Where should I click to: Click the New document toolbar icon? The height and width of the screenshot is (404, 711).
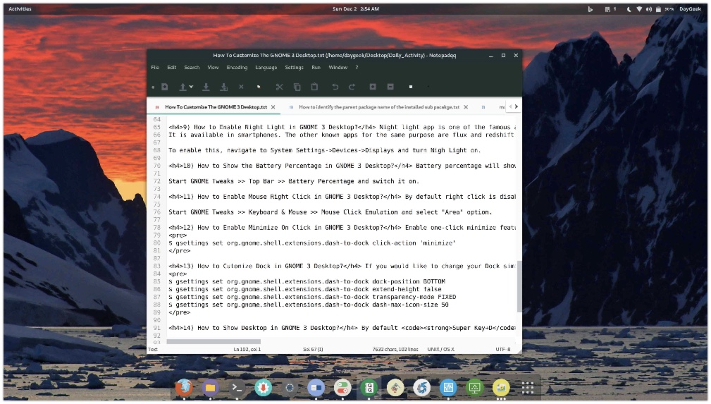point(164,87)
